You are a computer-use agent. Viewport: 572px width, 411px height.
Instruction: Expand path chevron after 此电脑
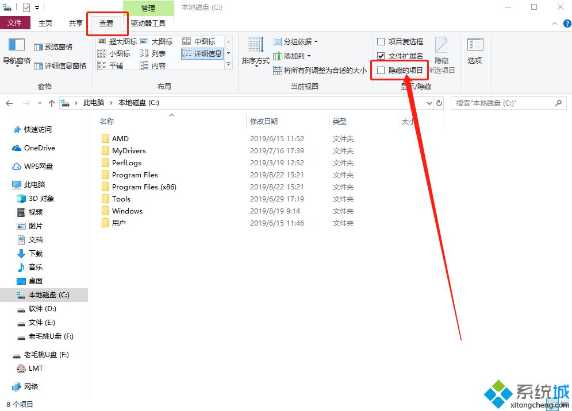pos(111,103)
